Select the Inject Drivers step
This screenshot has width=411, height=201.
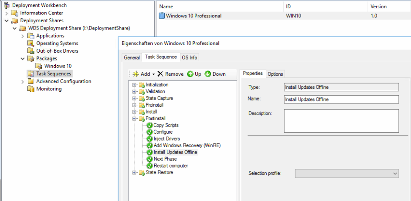point(166,139)
